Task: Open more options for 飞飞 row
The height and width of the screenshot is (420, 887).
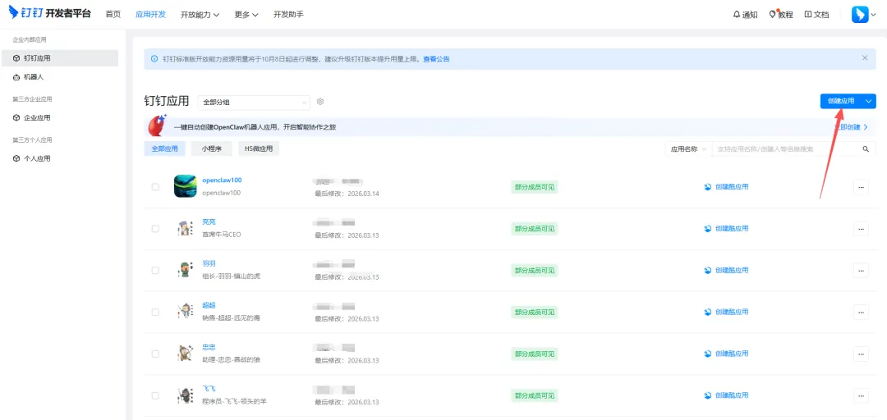Action: click(861, 395)
